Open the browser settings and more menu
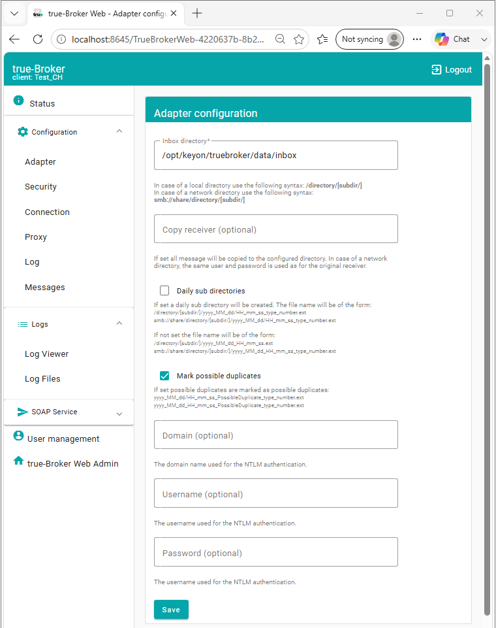Image resolution: width=496 pixels, height=628 pixels. [x=417, y=39]
